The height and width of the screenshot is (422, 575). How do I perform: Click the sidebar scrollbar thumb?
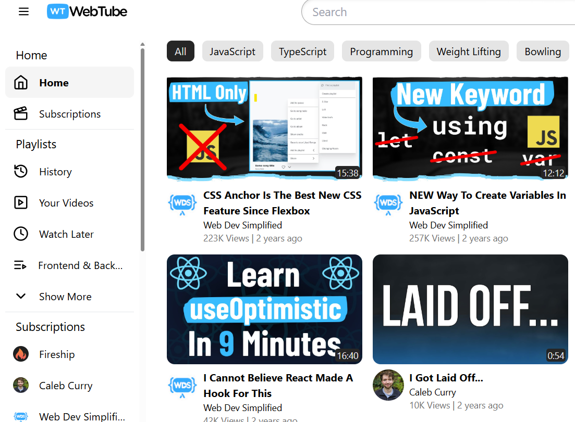tap(143, 149)
